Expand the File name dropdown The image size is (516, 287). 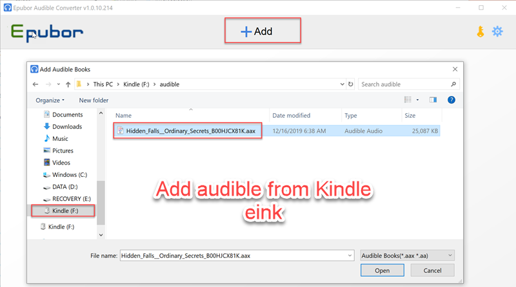point(350,256)
